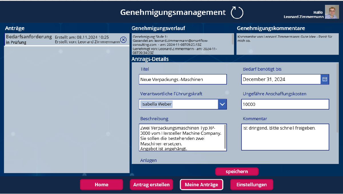Click the X icon on the Bedarfsanforderung entry
This screenshot has width=343, height=194.
(123, 40)
